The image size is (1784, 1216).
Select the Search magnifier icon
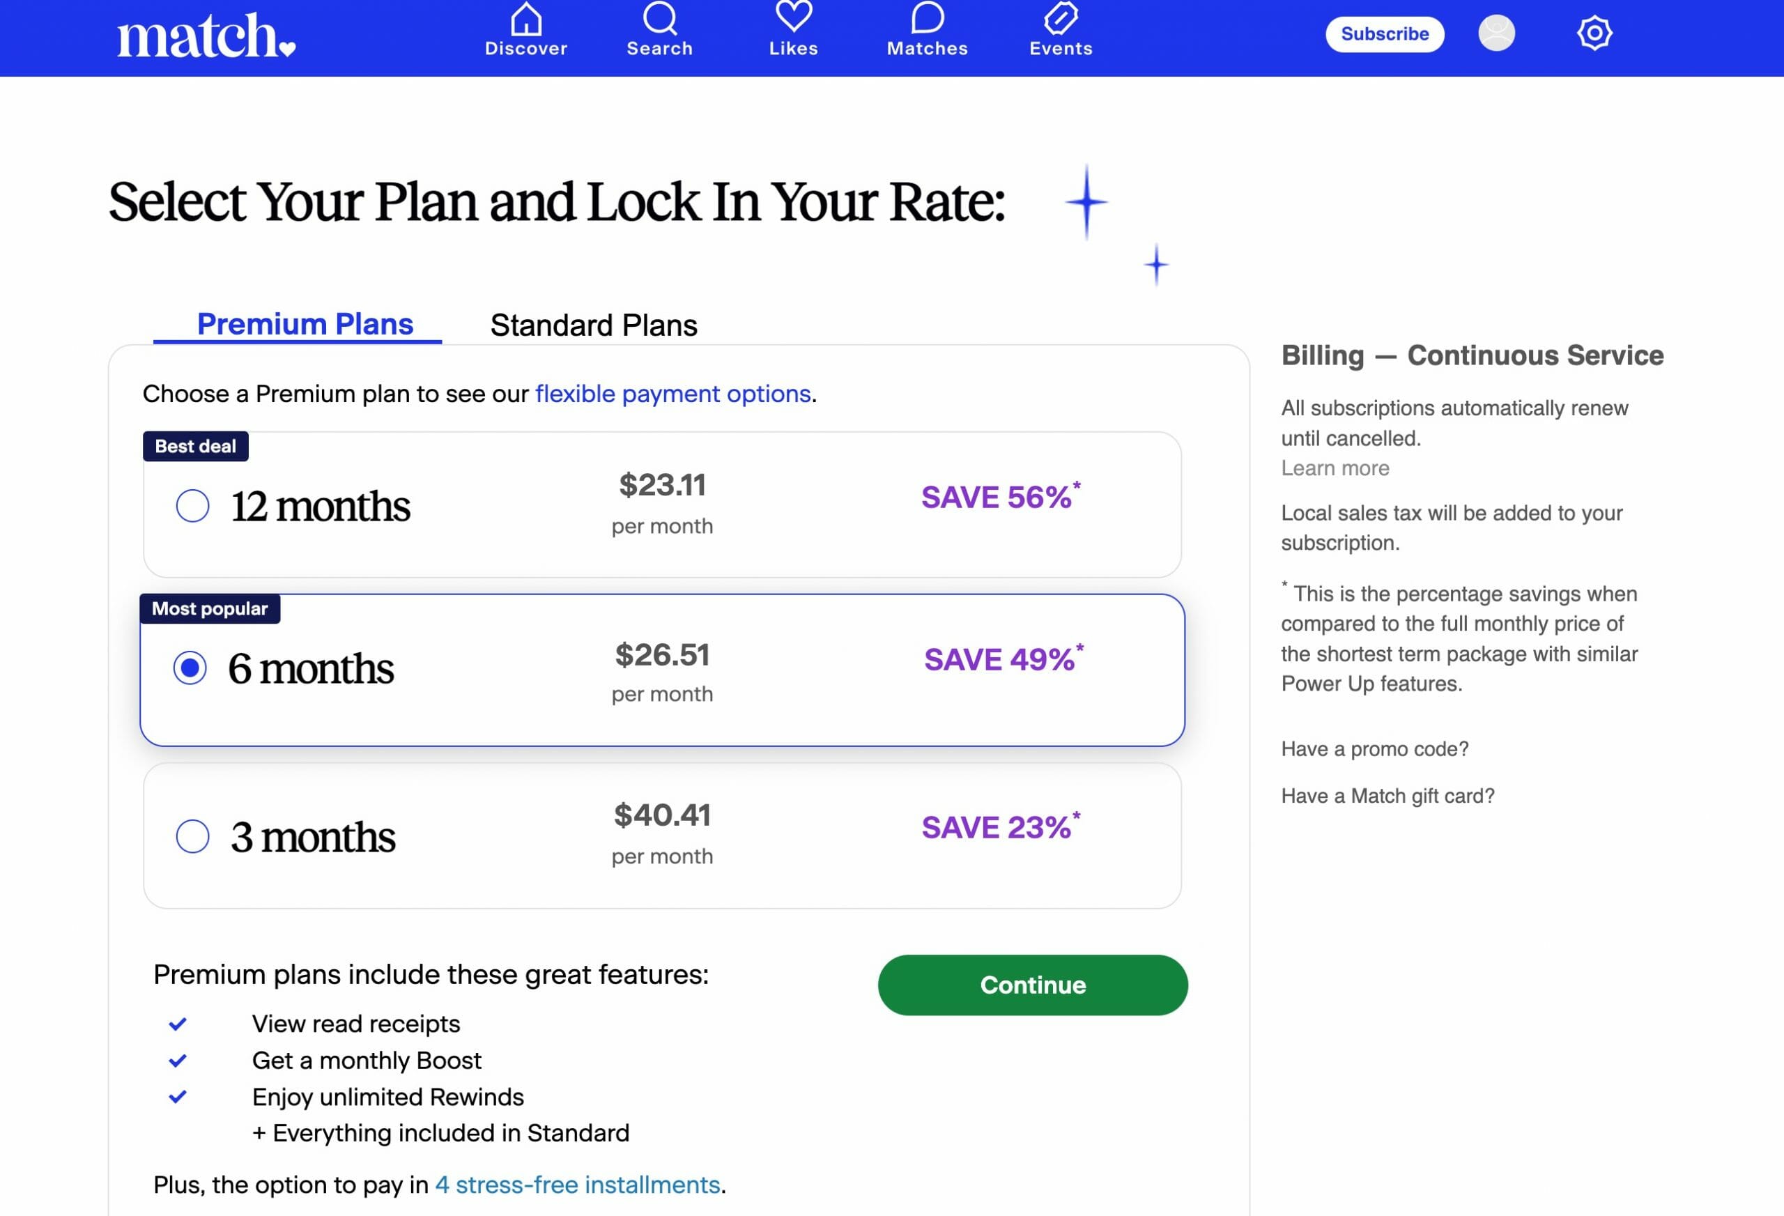(660, 31)
